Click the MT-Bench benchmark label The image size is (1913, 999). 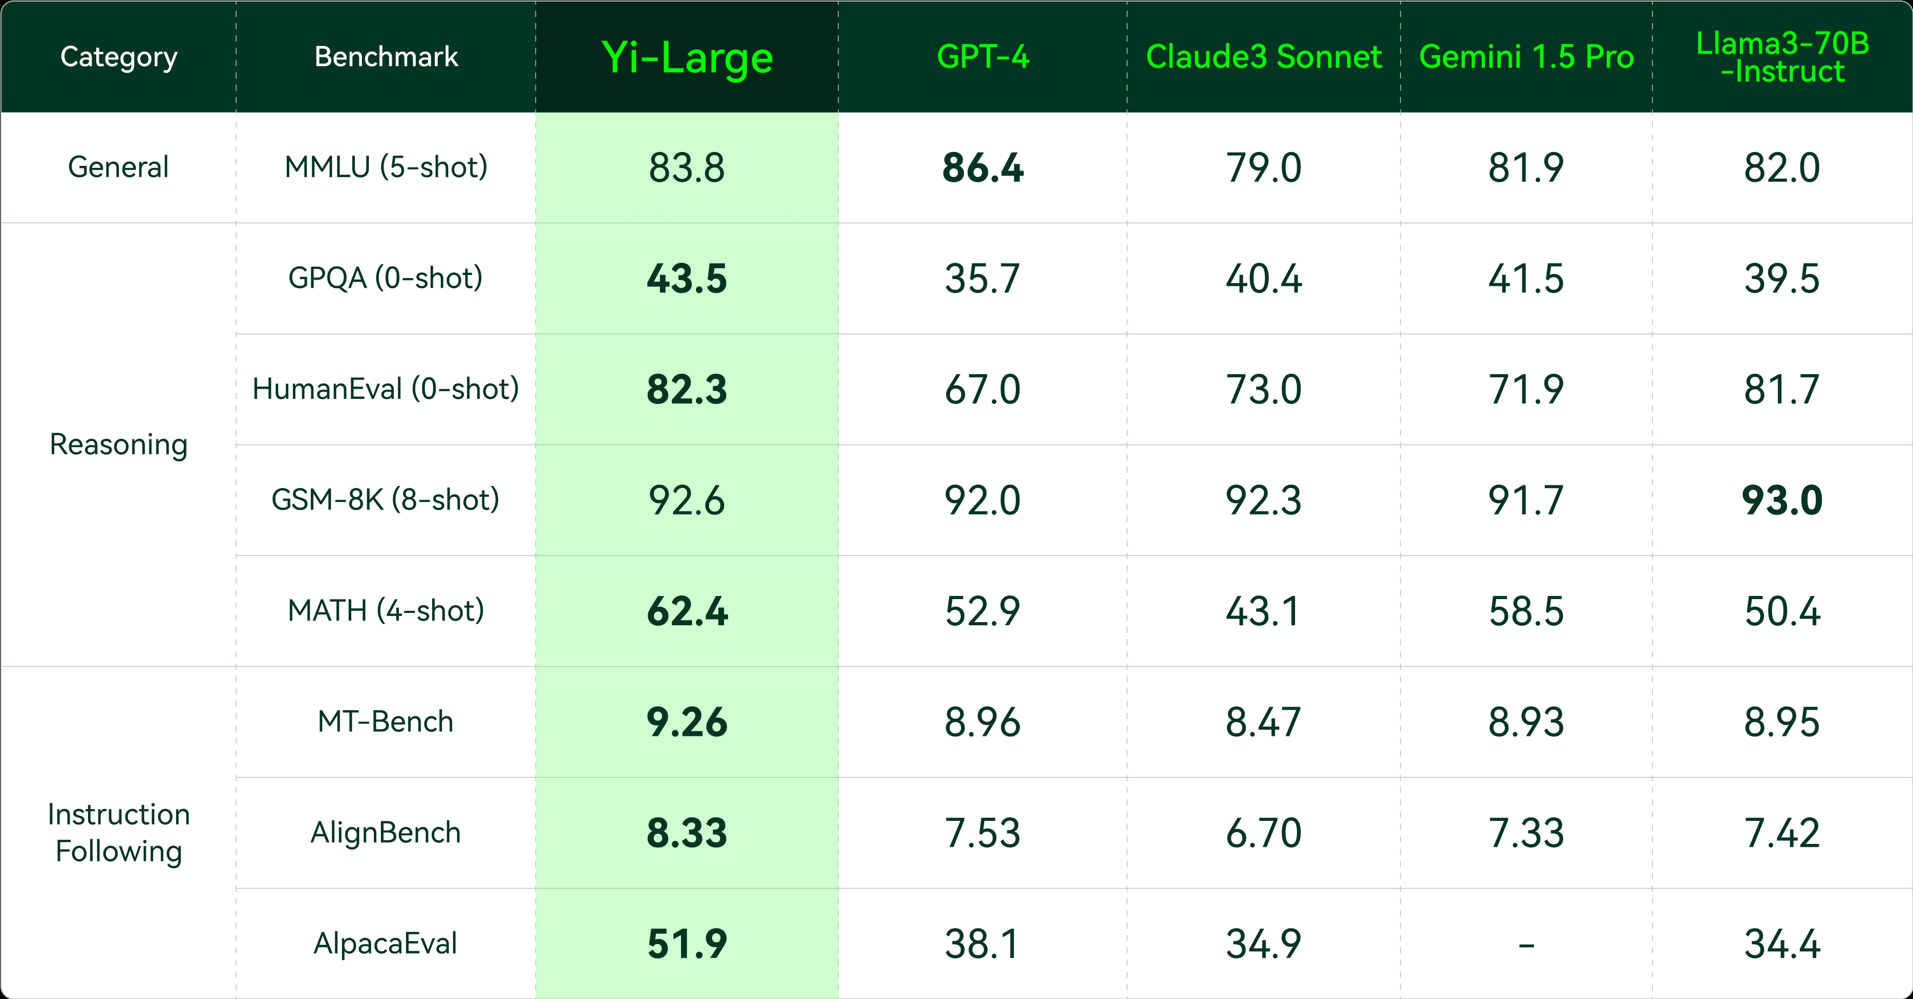(386, 722)
